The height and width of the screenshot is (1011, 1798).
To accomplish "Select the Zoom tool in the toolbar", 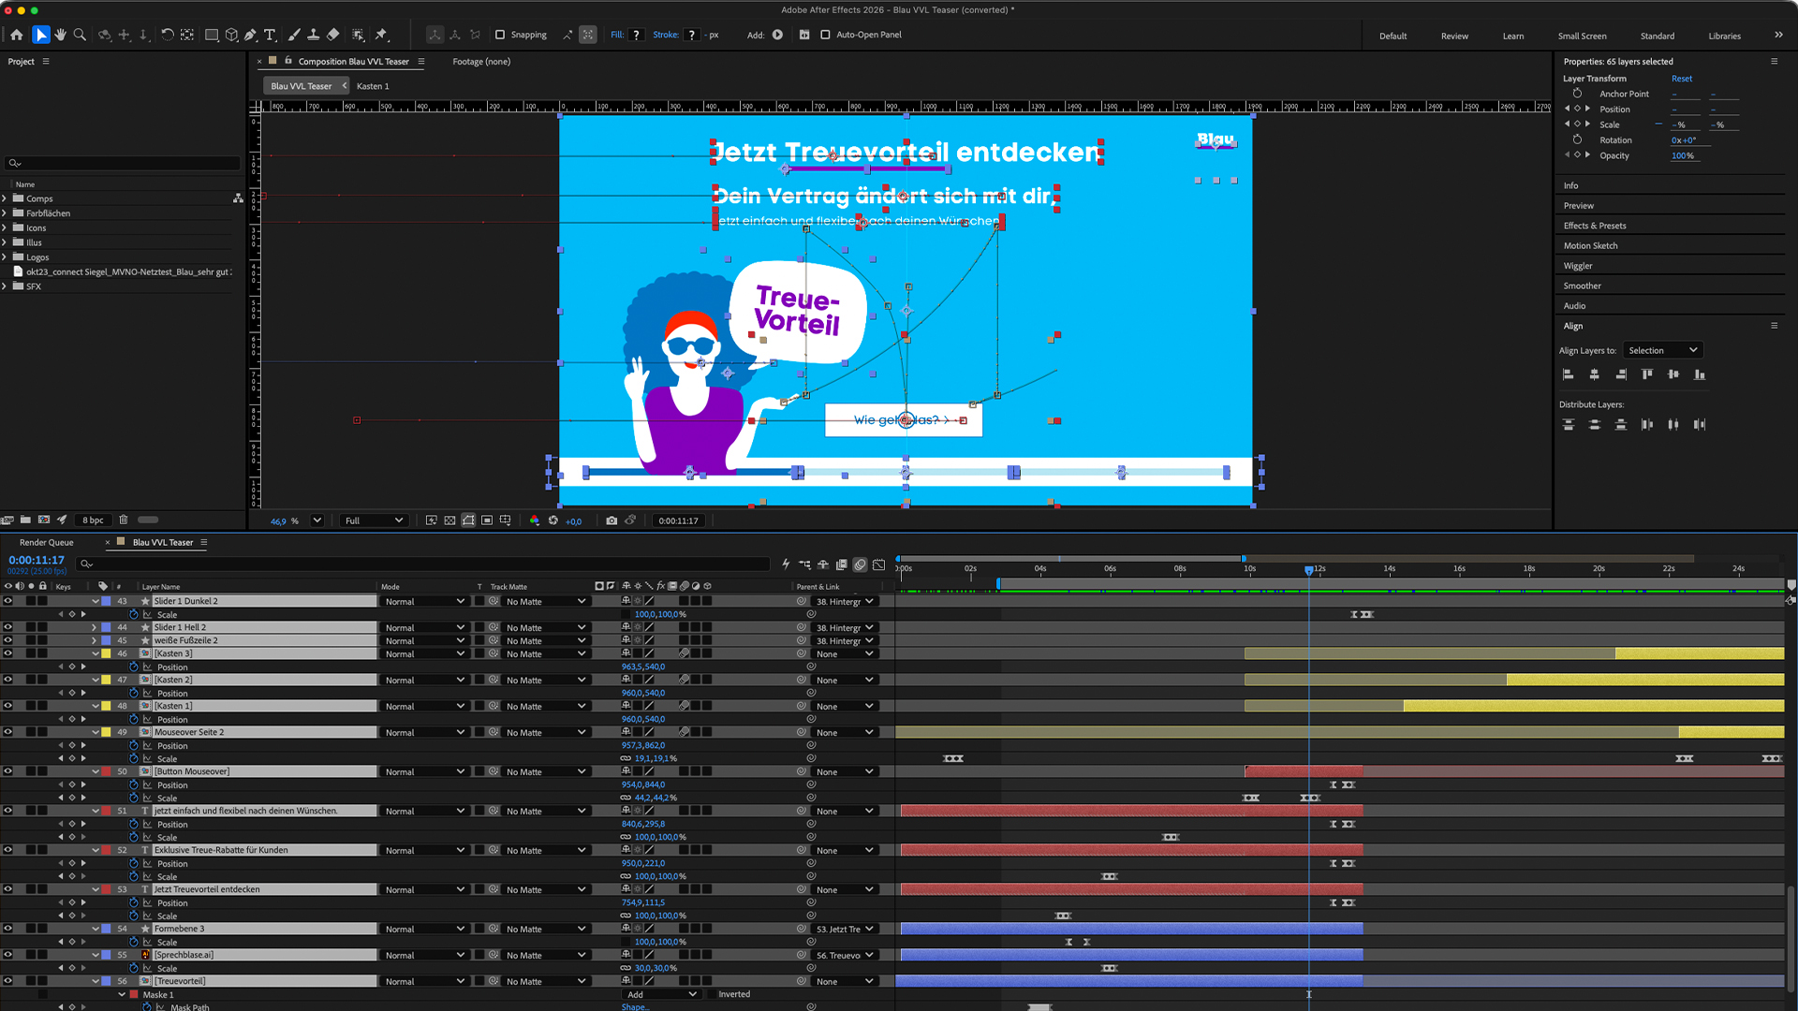I will point(81,35).
